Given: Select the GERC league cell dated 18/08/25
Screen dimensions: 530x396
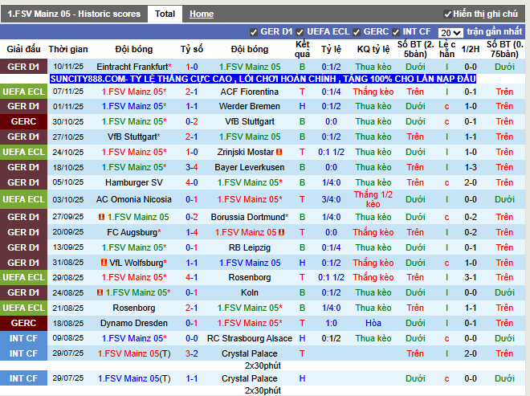Looking at the screenshot, I should [x=23, y=323].
